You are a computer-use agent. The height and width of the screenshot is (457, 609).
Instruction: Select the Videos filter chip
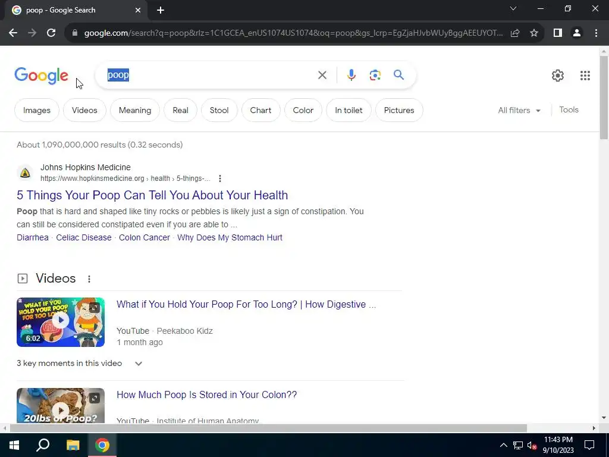tap(84, 110)
